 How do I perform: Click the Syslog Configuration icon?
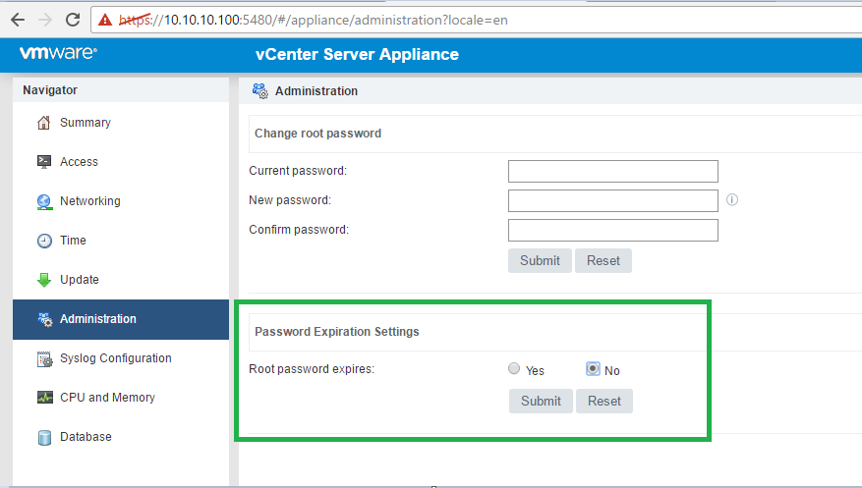(44, 359)
